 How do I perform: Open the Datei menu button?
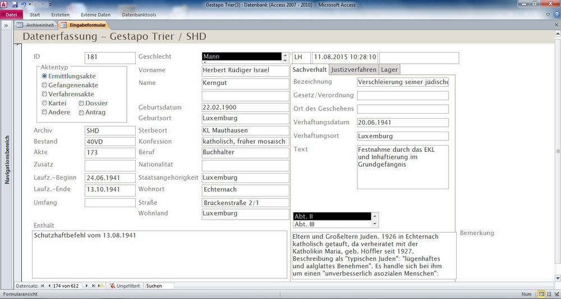coord(11,15)
